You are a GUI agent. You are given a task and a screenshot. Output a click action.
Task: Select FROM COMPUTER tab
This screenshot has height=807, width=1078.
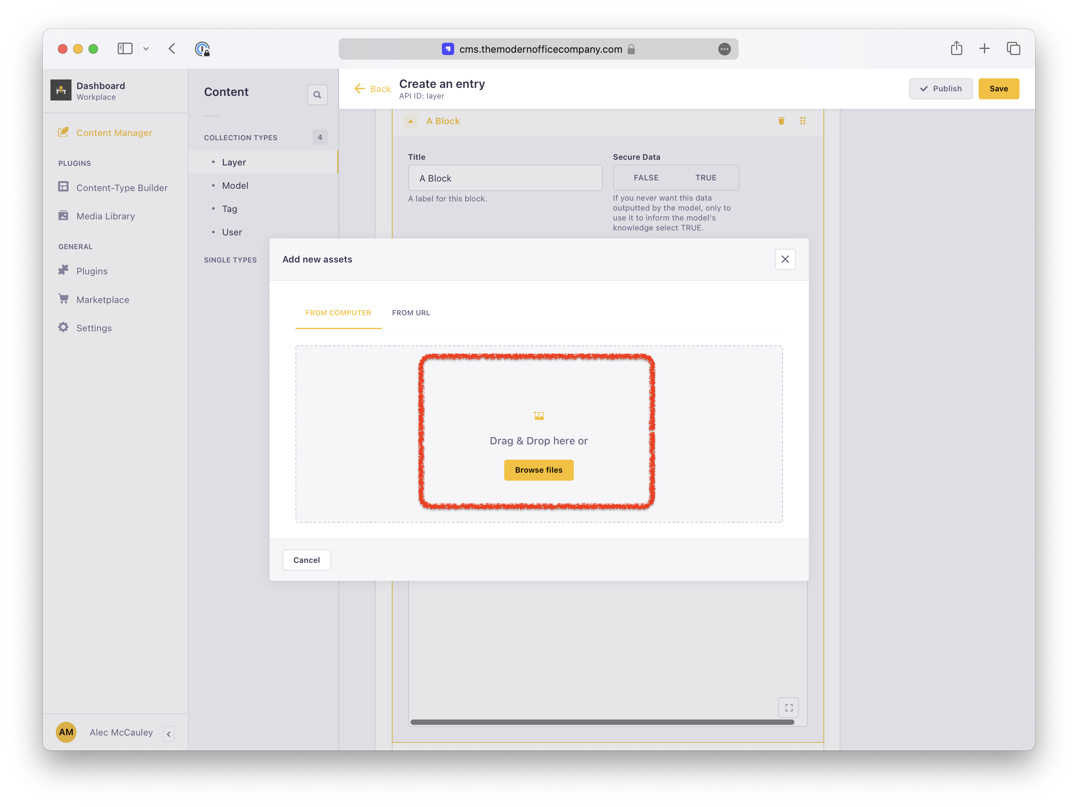point(338,313)
